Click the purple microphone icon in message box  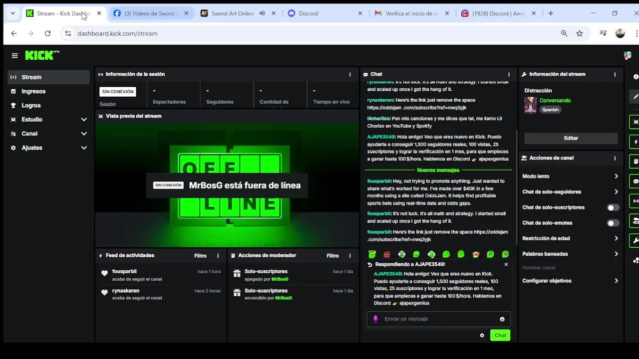point(375,319)
